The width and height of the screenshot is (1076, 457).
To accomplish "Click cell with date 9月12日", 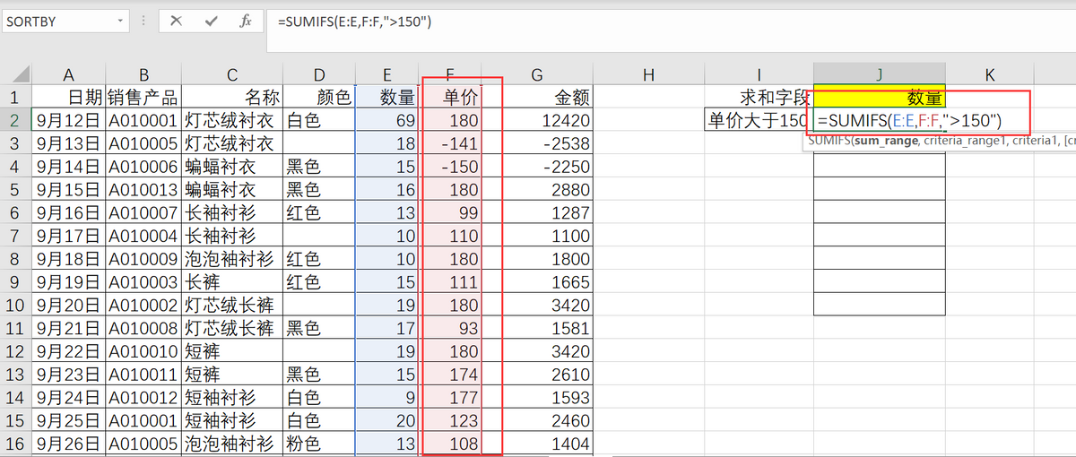I will [68, 120].
